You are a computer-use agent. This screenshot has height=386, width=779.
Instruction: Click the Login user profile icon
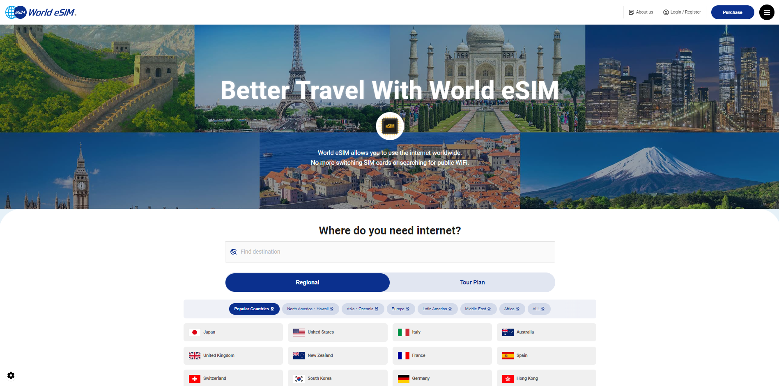pyautogui.click(x=666, y=12)
